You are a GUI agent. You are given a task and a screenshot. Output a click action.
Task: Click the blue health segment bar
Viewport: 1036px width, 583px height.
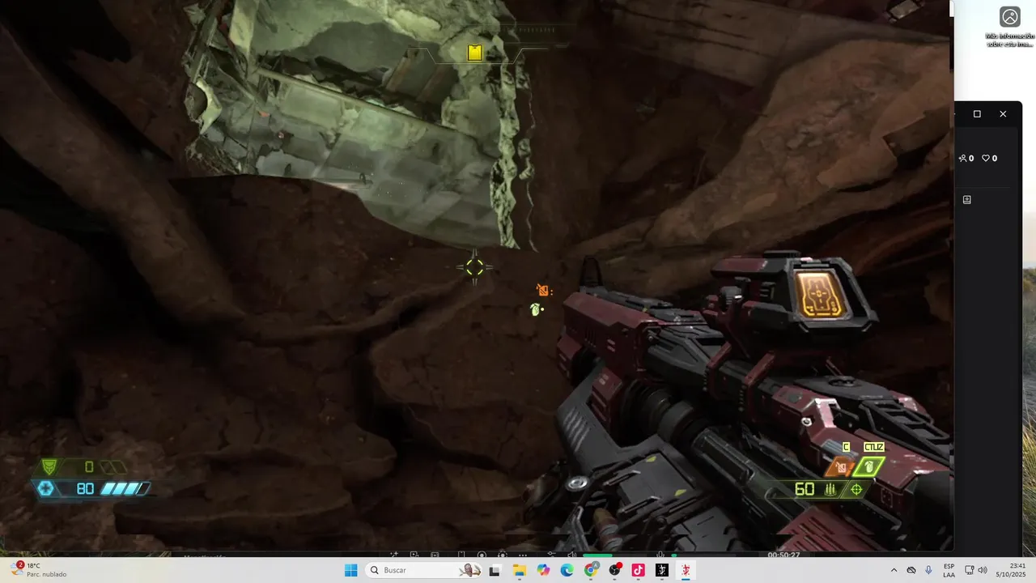pos(125,489)
